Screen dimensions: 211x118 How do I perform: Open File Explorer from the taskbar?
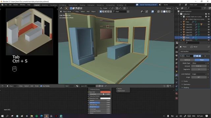point(32,116)
